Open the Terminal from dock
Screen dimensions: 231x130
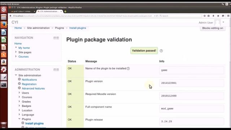[x=4, y=85]
